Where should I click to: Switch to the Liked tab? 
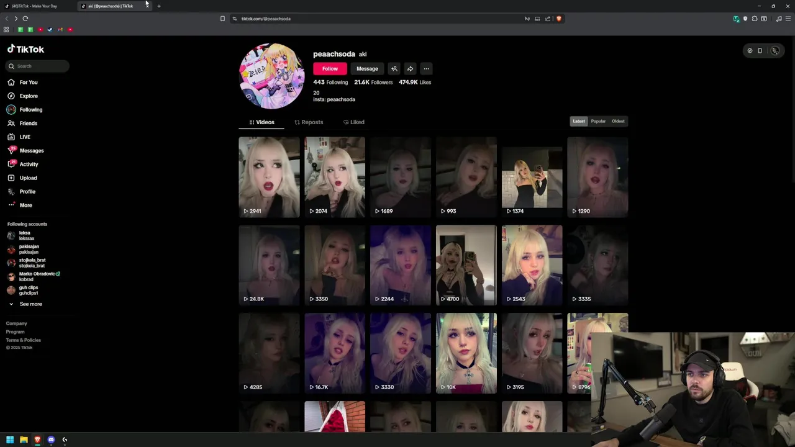(x=354, y=122)
